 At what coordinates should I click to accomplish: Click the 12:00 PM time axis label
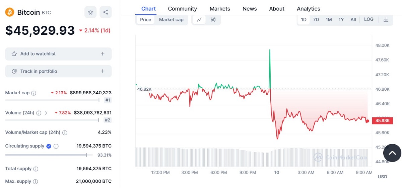(160, 173)
